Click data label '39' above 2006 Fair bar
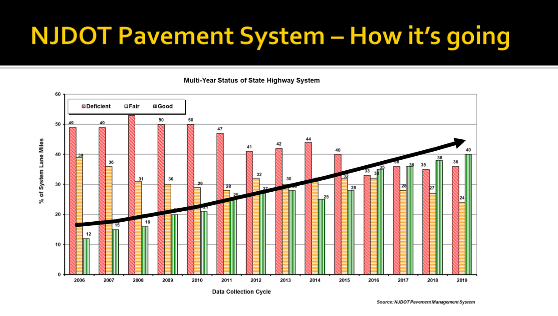This screenshot has width=558, height=316. coord(81,155)
